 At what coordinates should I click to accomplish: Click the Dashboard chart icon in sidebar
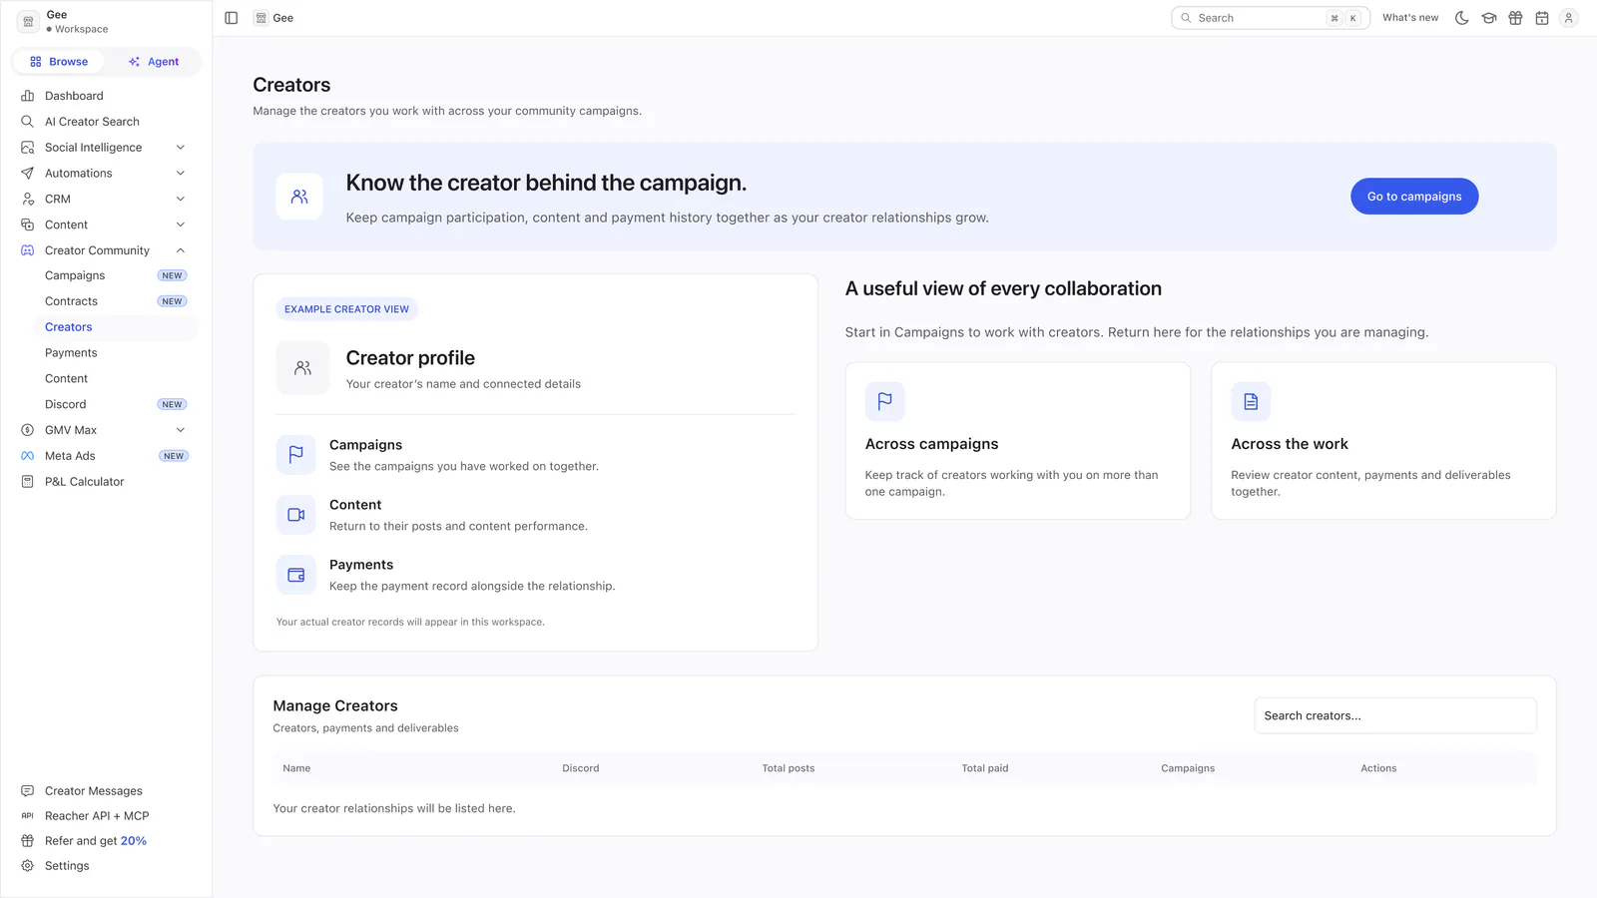(x=28, y=96)
